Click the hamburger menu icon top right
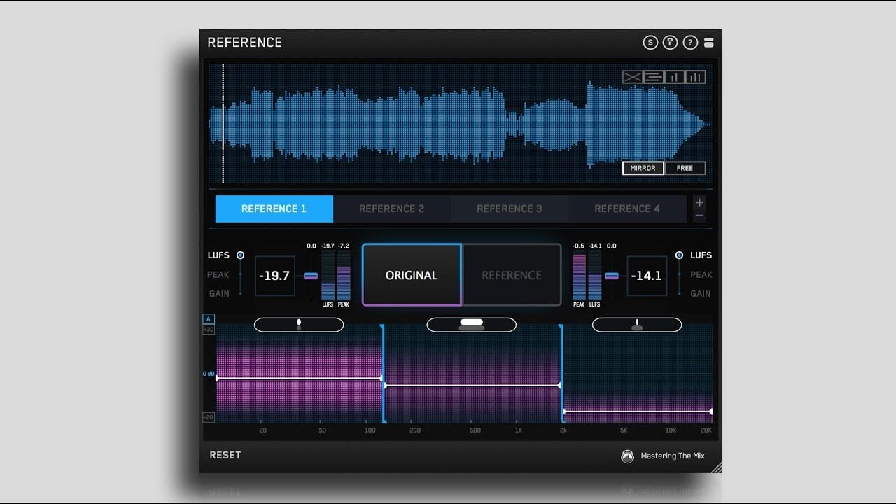Image resolution: width=896 pixels, height=504 pixels. tap(708, 42)
